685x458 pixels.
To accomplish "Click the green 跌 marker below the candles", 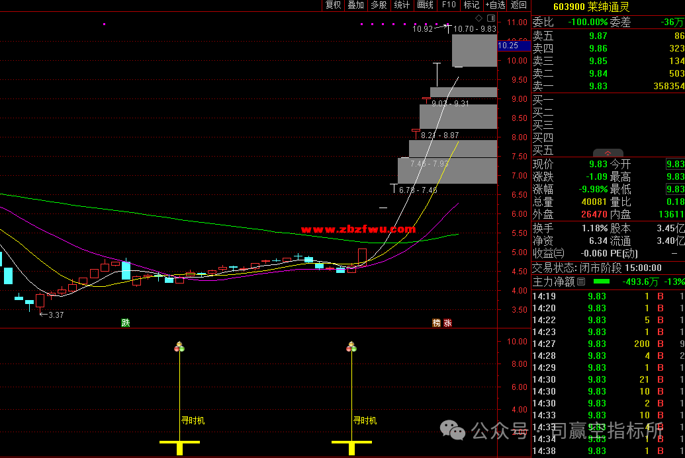I will point(126,323).
